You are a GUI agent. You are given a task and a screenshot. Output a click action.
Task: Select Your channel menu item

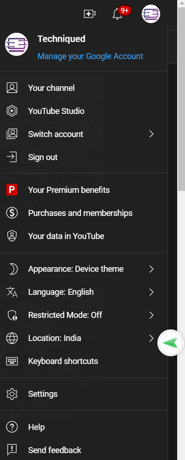[x=84, y=88]
